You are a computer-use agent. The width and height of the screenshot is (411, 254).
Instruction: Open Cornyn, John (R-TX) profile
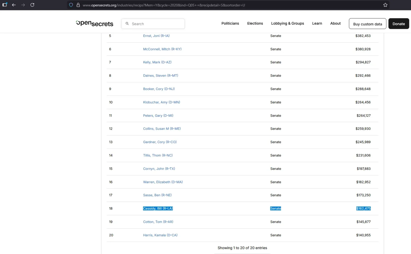pos(159,169)
